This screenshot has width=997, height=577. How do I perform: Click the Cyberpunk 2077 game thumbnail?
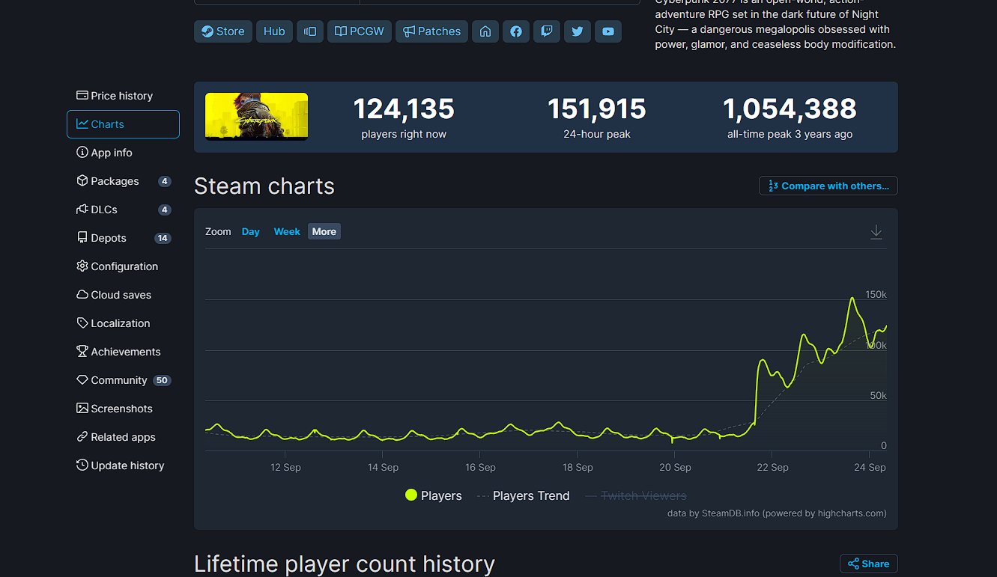256,116
